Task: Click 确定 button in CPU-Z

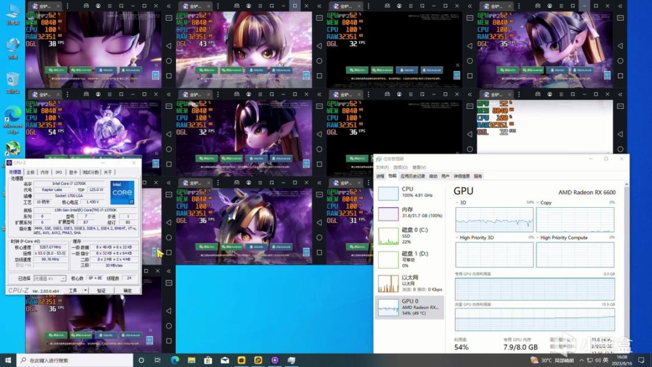Action: [128, 290]
